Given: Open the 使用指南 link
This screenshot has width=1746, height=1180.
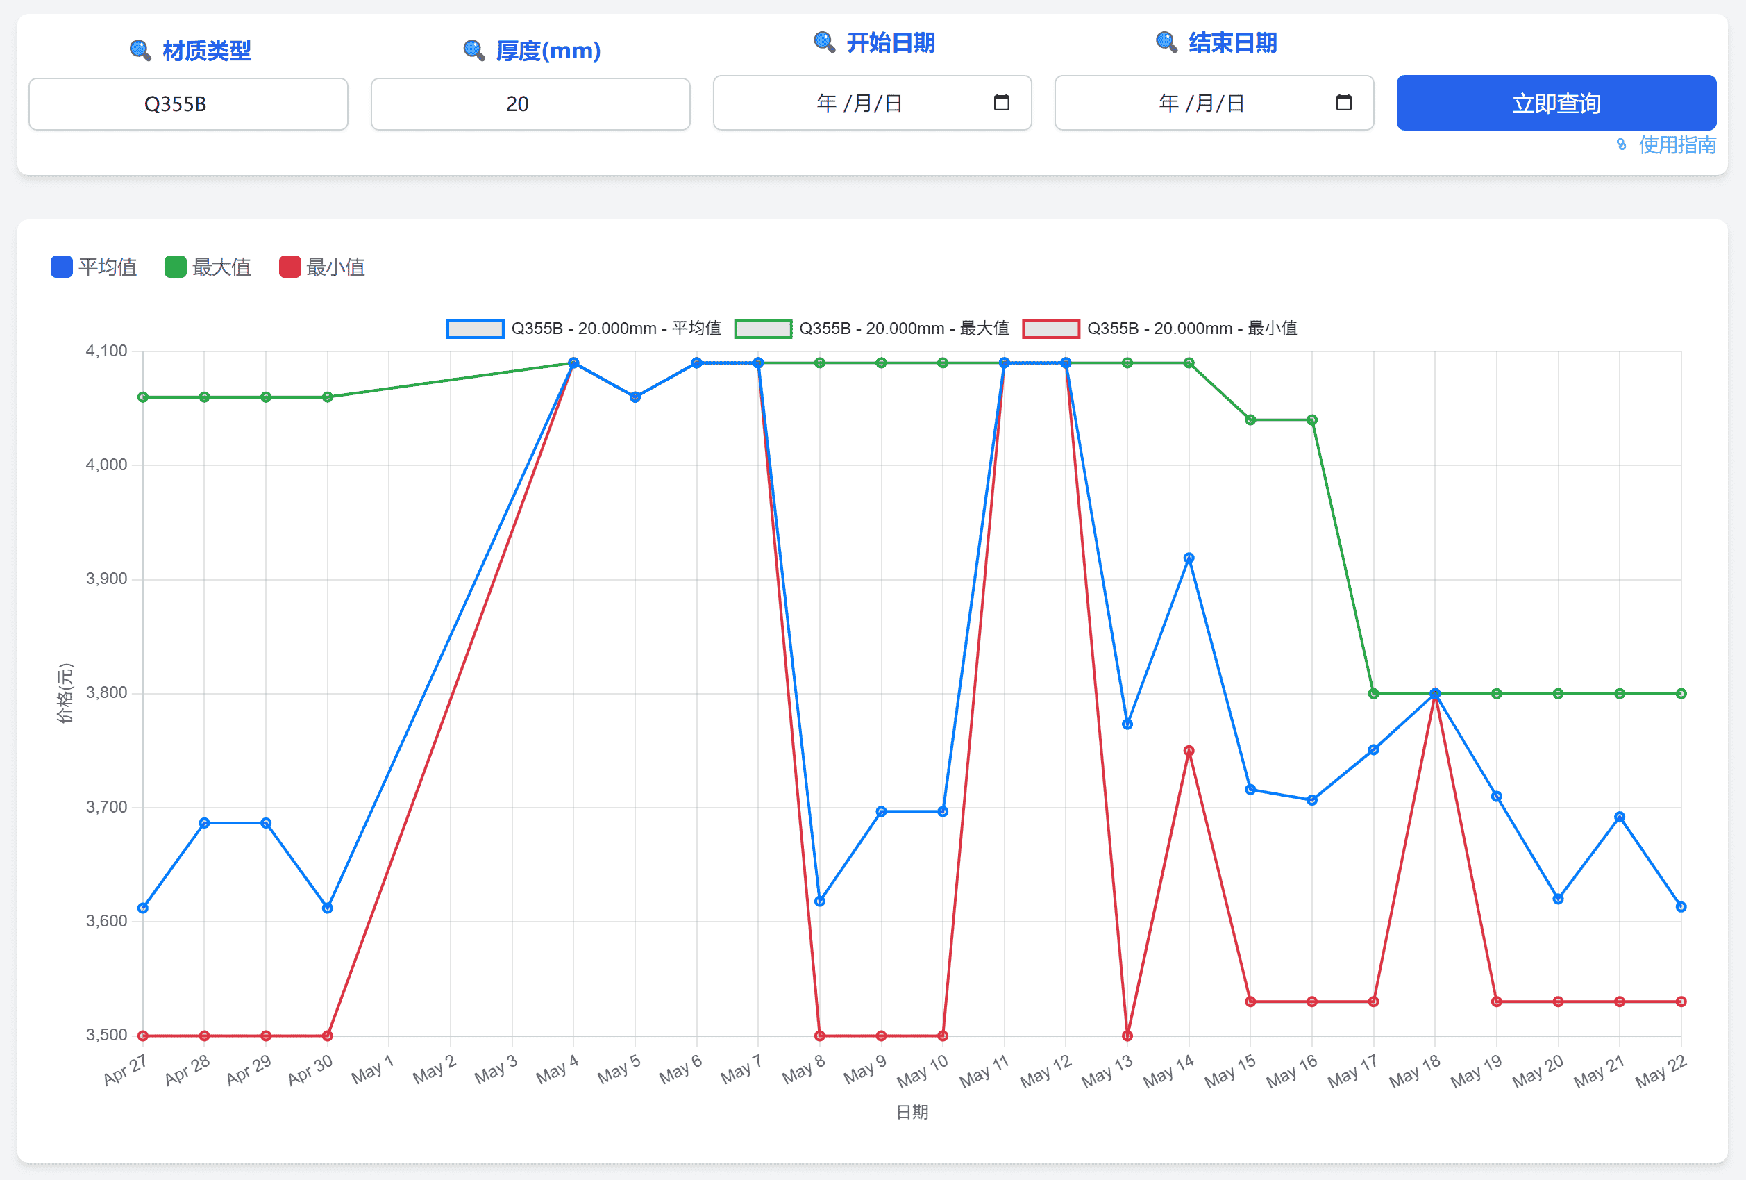Looking at the screenshot, I should click(1677, 144).
